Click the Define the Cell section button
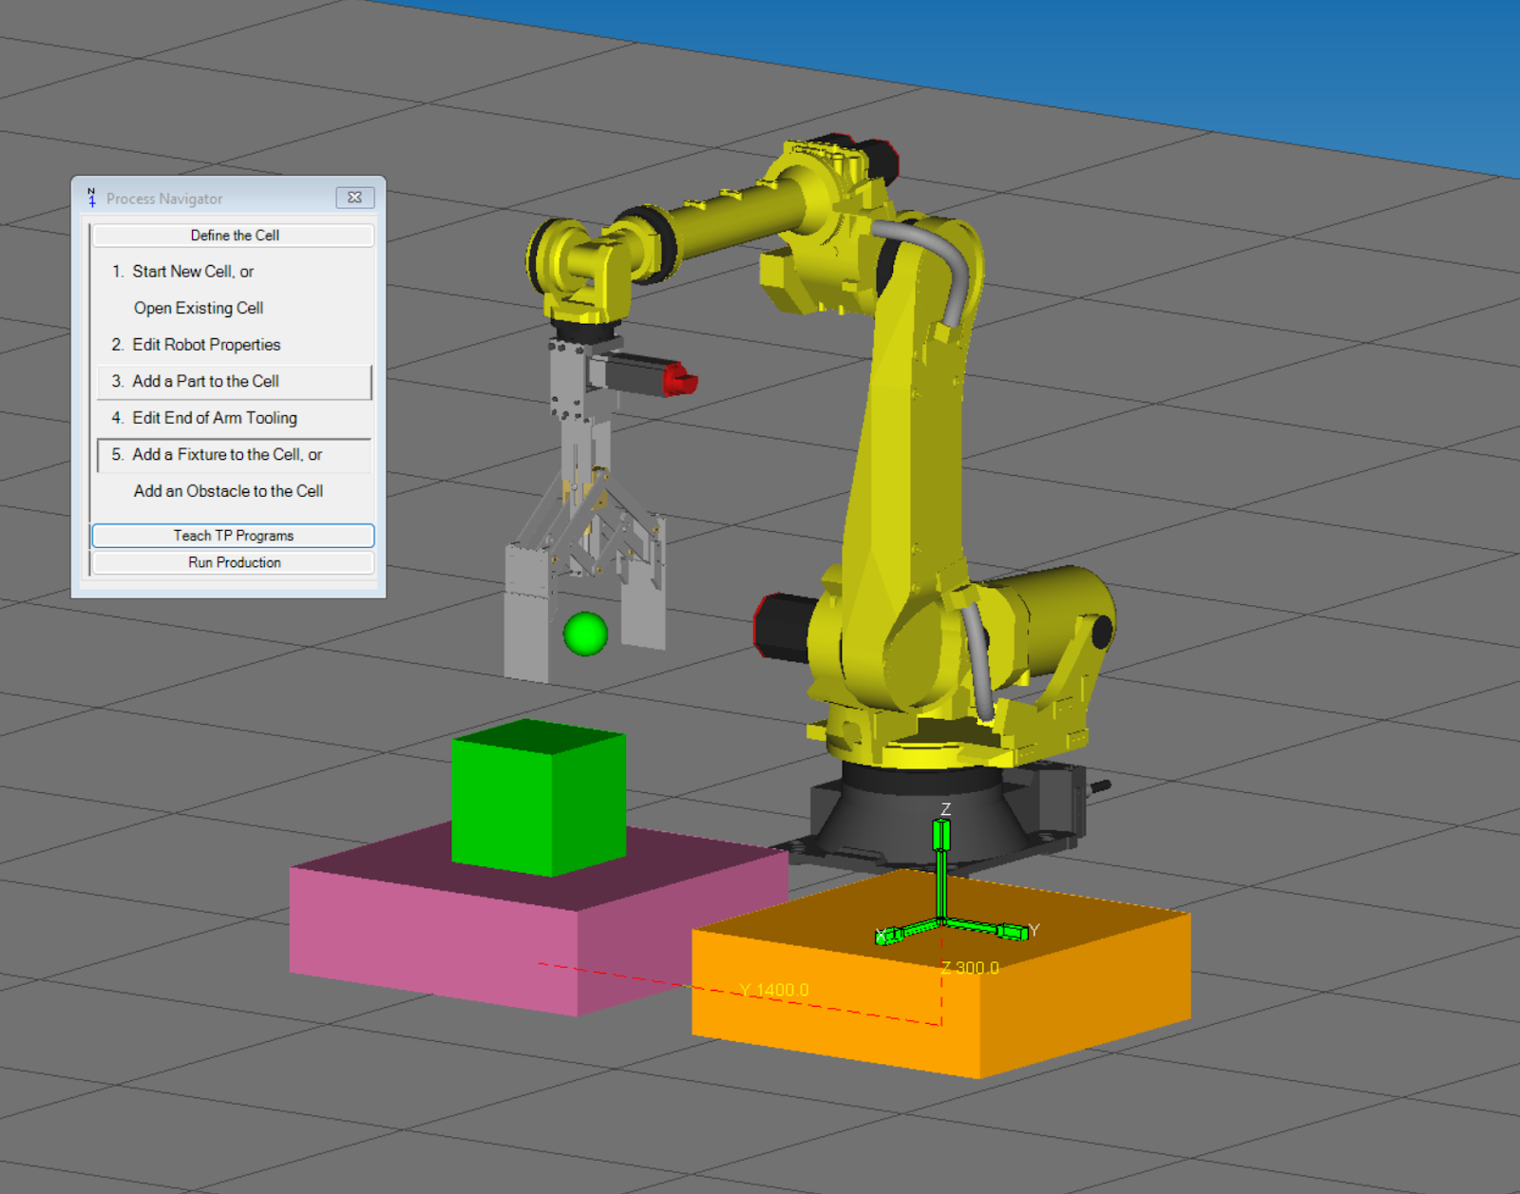 [x=234, y=235]
